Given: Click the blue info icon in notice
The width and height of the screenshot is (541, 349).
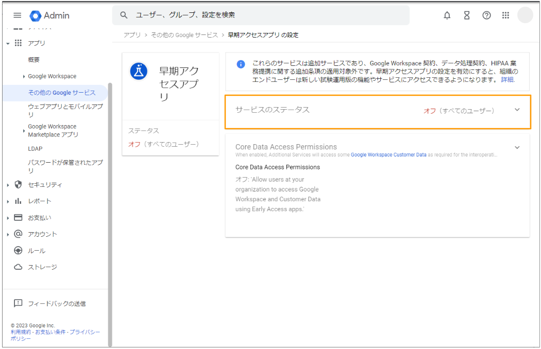Looking at the screenshot, I should [241, 64].
